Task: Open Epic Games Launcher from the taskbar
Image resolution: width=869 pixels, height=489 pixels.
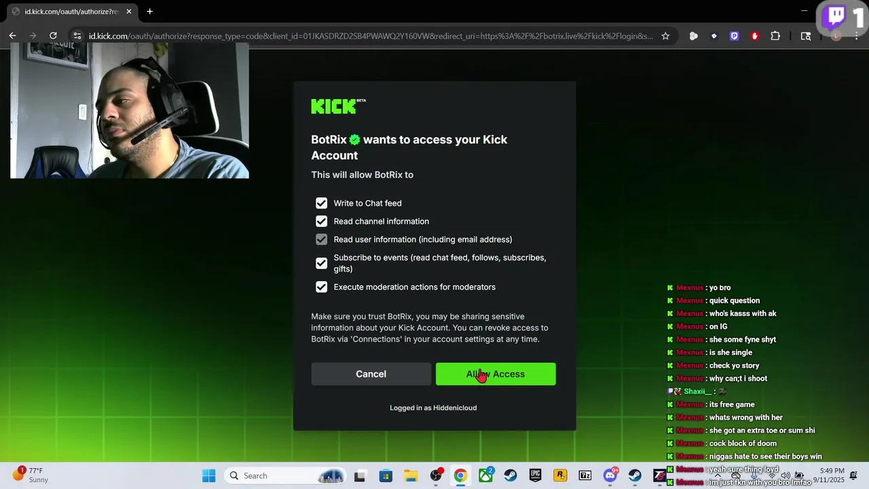Action: [536, 475]
